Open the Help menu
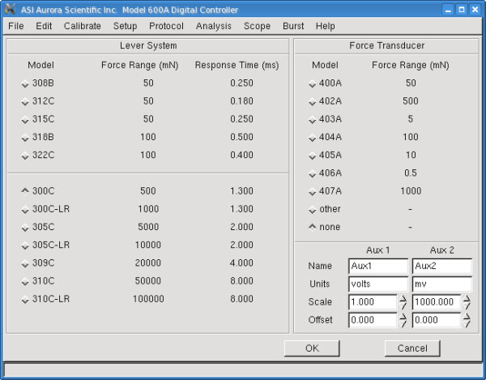 tap(325, 26)
